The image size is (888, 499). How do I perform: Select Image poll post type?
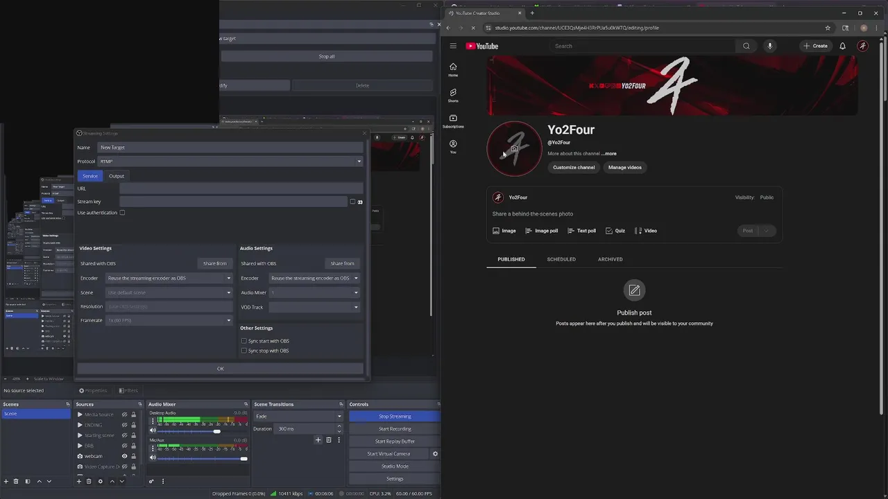click(542, 231)
